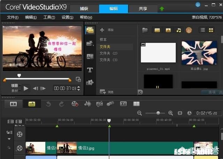Toggle show audio files filter in library
Viewport: 223px width, 159px height.
pyautogui.click(x=179, y=30)
